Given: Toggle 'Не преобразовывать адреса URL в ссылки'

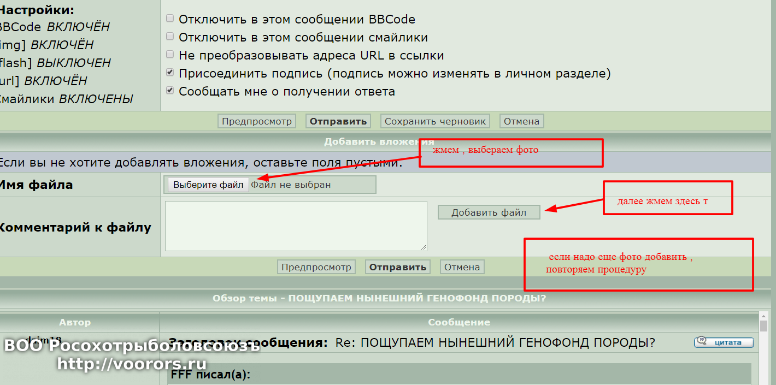Looking at the screenshot, I should click(x=170, y=55).
